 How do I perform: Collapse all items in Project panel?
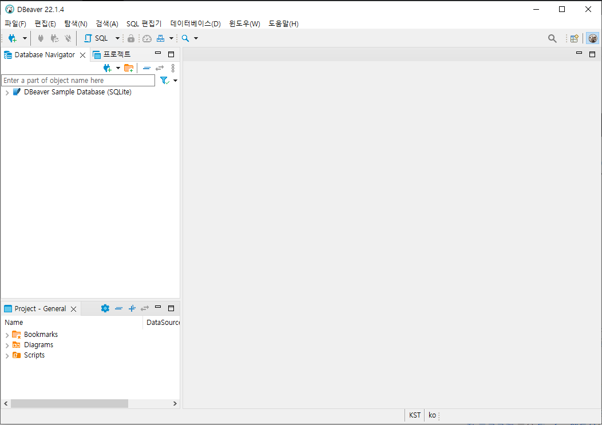[x=118, y=308]
